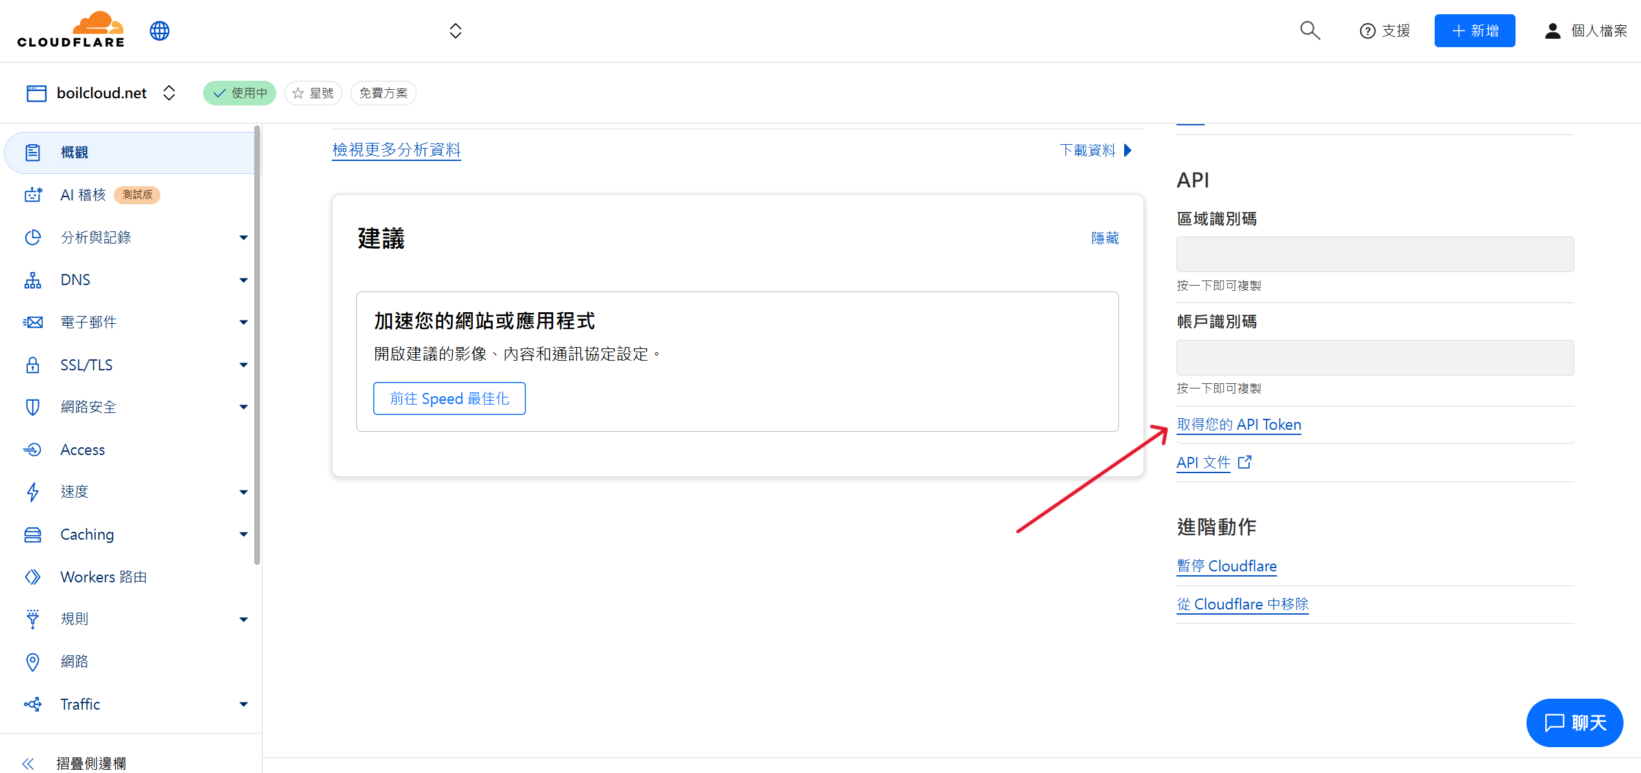Click the SSL/TLS padlock icon
This screenshot has width=1641, height=773.
33,365
